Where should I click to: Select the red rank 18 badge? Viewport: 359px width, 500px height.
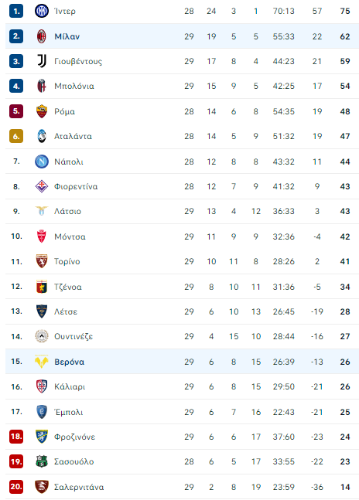pyautogui.click(x=16, y=437)
